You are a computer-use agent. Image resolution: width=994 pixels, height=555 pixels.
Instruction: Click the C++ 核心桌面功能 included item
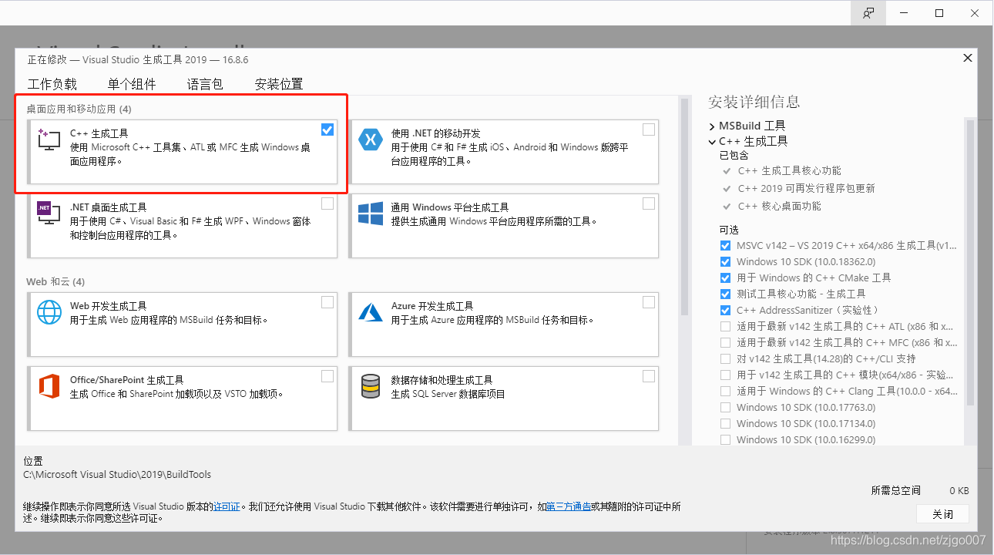[x=780, y=206]
